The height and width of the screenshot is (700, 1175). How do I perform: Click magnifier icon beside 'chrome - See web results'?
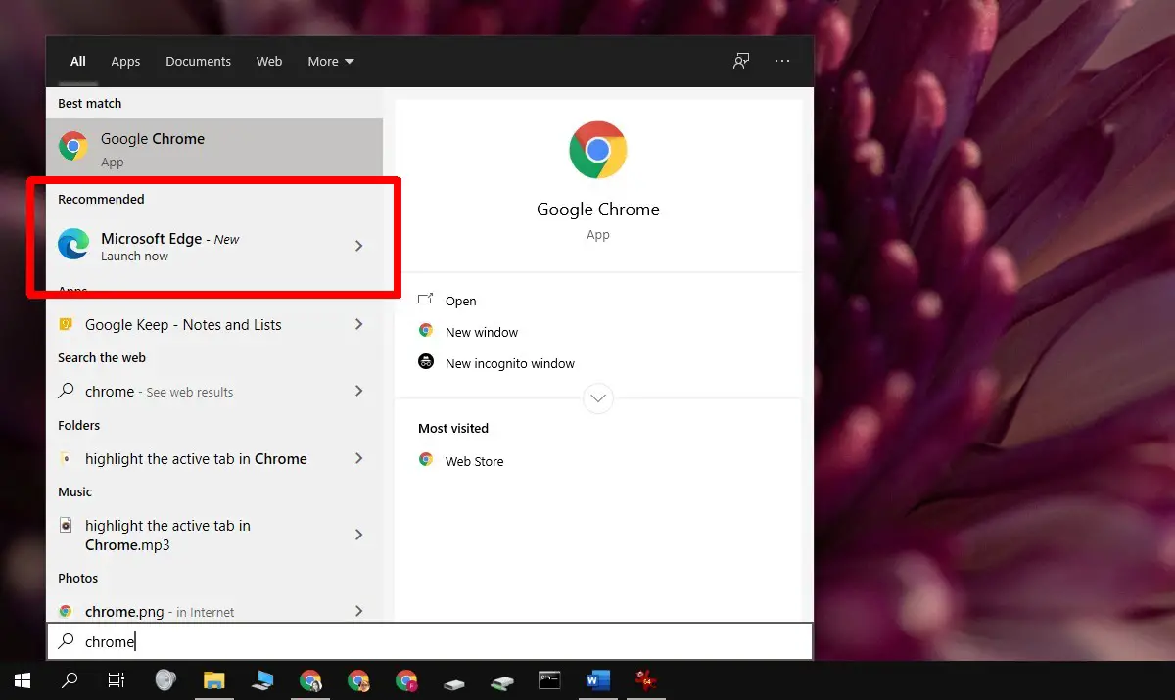(66, 391)
